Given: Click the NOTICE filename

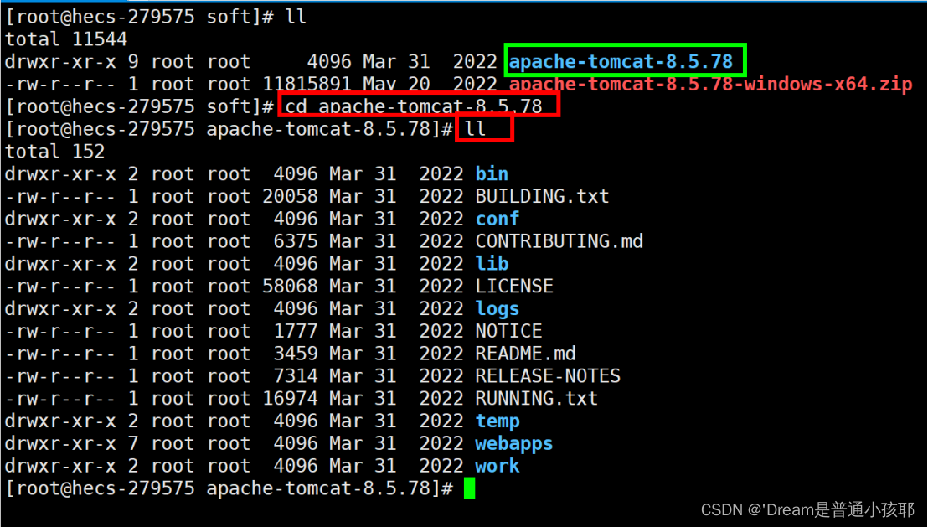Looking at the screenshot, I should point(509,332).
